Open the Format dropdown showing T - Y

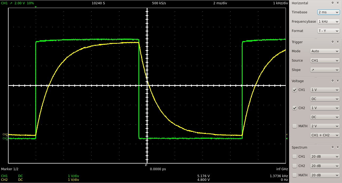pos(328,31)
